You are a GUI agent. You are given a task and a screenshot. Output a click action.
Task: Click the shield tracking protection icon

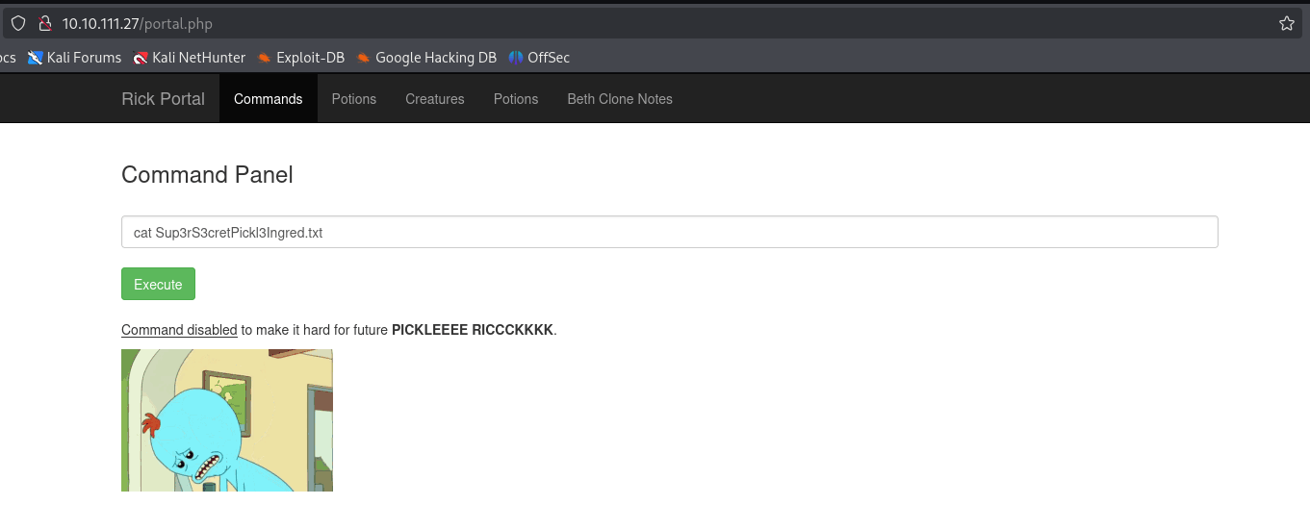pos(18,23)
